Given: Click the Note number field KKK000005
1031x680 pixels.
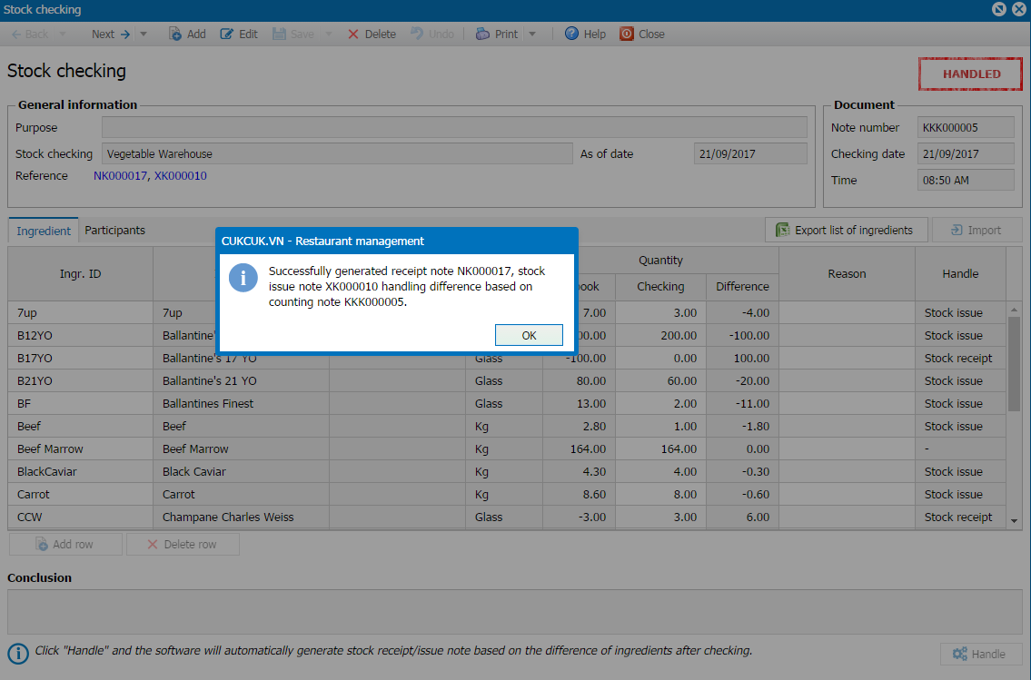Looking at the screenshot, I should 966,127.
